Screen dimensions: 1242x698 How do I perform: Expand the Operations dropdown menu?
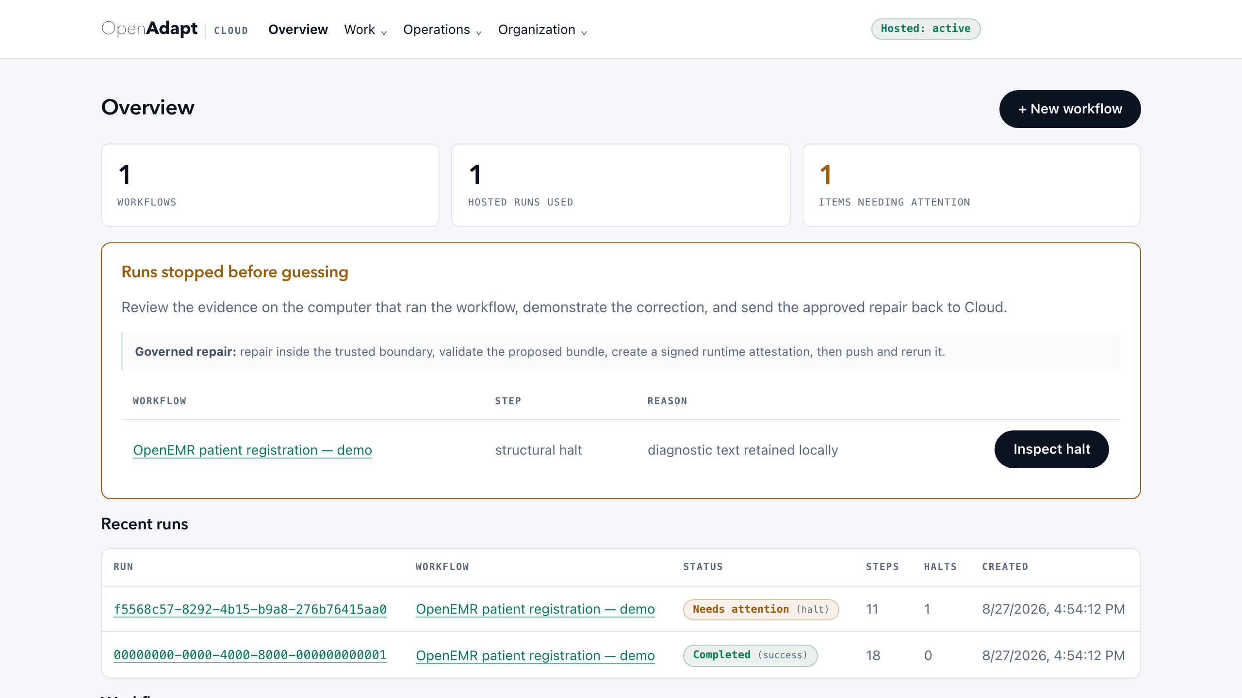[x=442, y=30]
